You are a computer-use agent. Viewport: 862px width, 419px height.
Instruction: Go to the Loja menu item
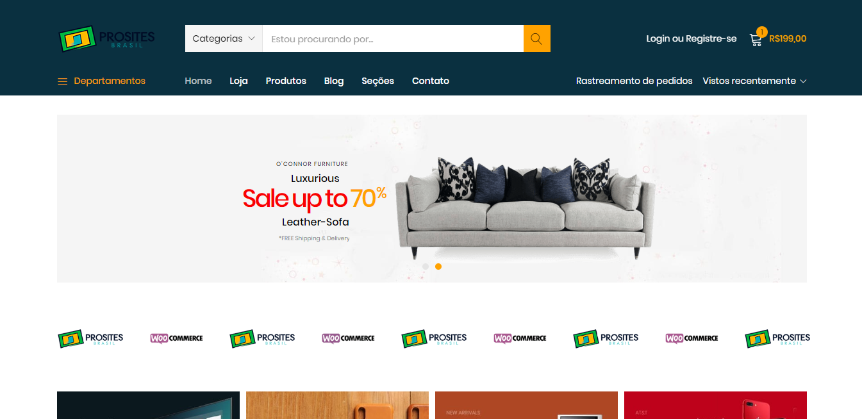(238, 81)
